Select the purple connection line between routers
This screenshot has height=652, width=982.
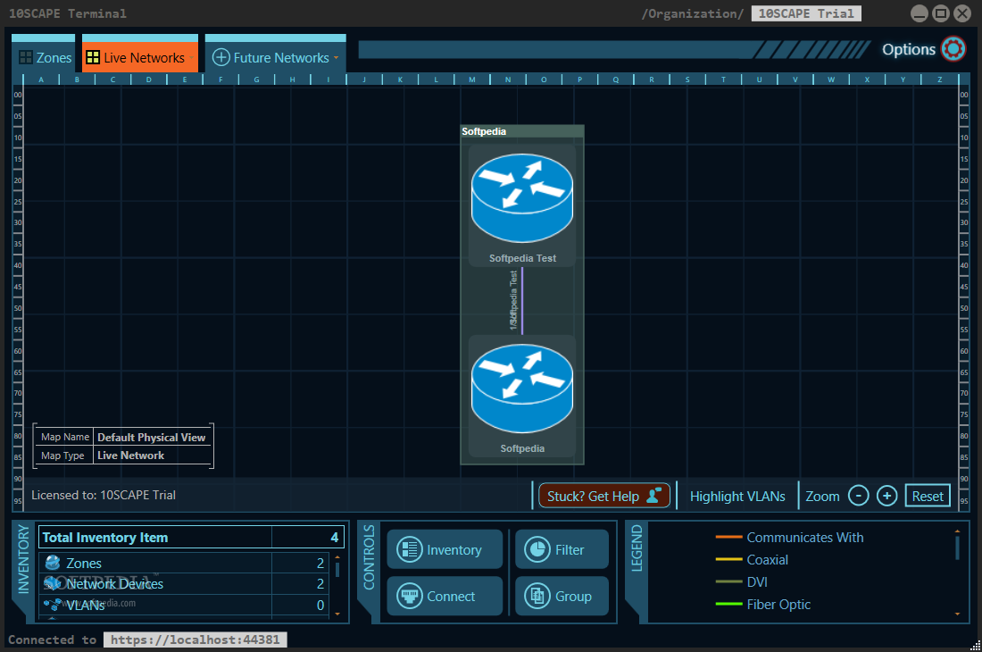click(x=521, y=301)
